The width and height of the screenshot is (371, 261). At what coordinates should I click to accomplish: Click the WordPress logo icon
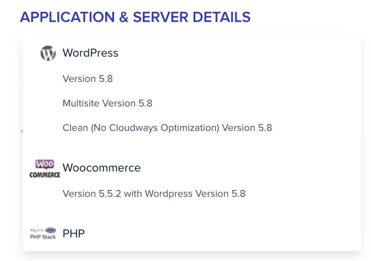[x=48, y=53]
